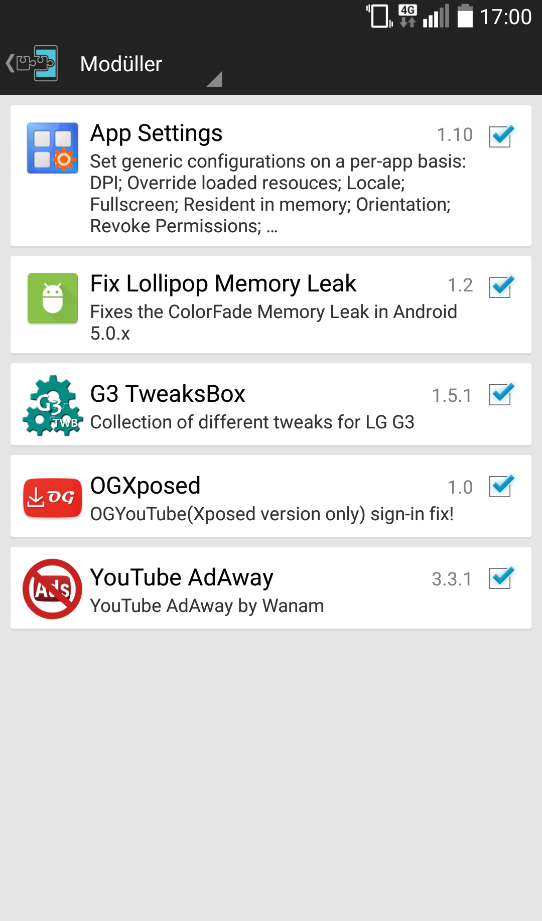
Task: Tap the green Android Fix Lollipop icon
Action: [x=53, y=298]
